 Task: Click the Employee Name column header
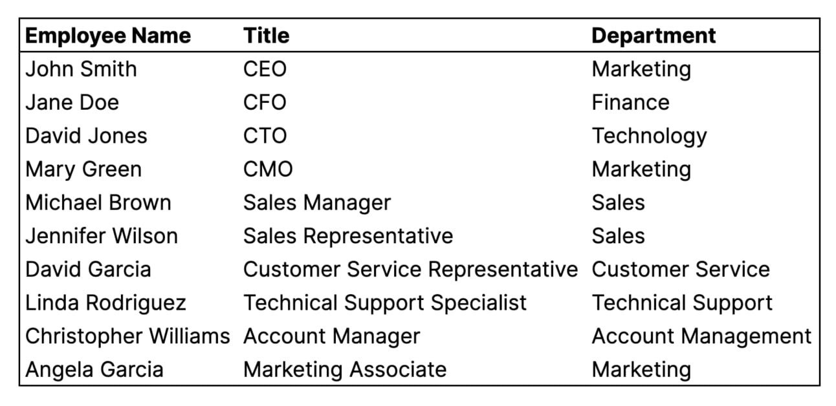(x=108, y=36)
